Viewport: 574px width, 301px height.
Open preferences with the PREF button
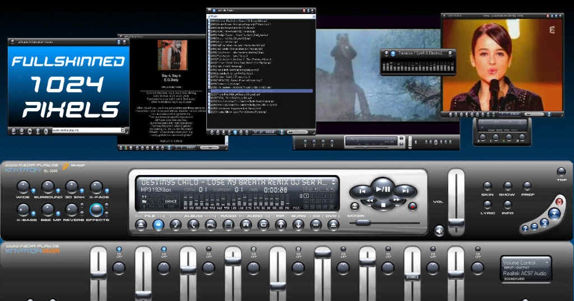(x=527, y=186)
